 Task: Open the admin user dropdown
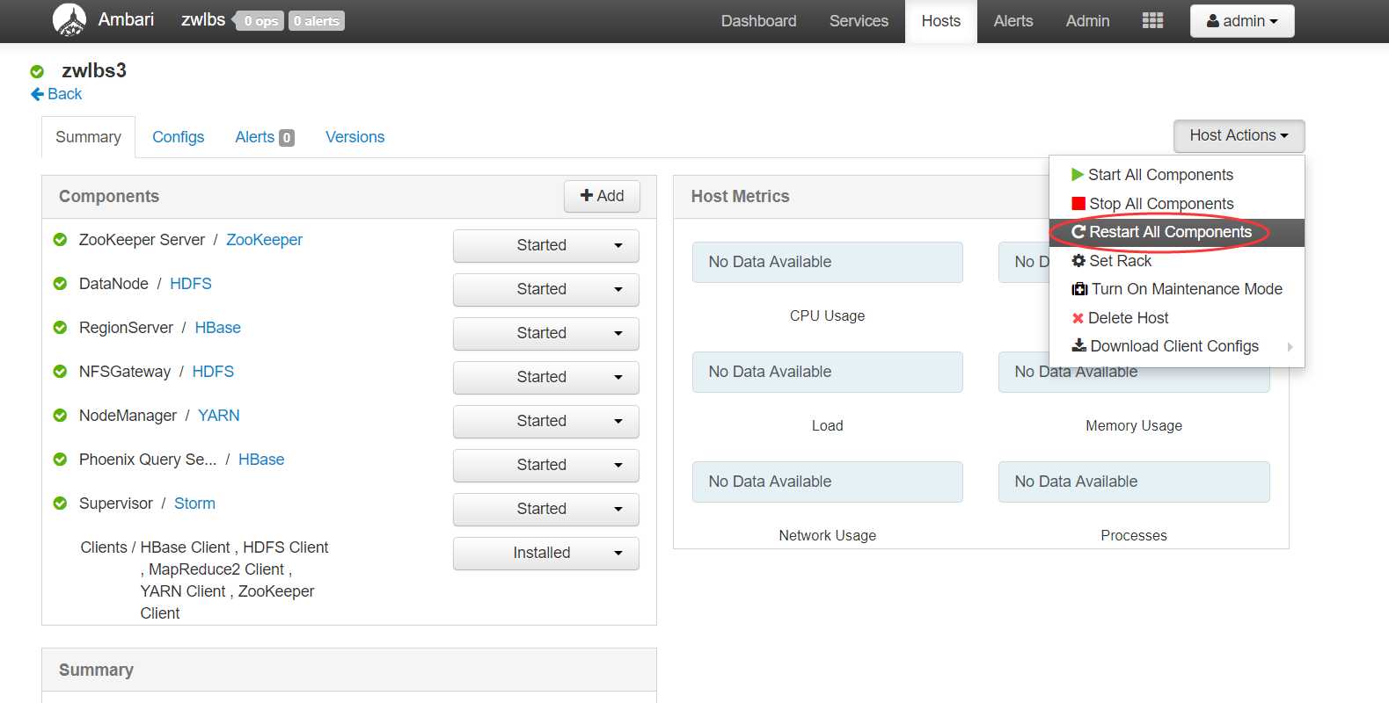pyautogui.click(x=1242, y=21)
